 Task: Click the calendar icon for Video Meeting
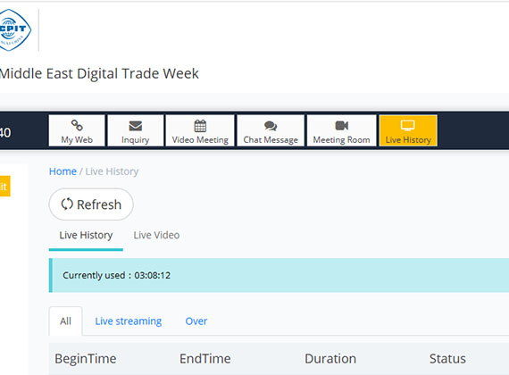[x=200, y=126]
